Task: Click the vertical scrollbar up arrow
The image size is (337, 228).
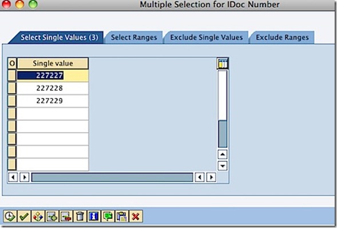Action: 223,154
